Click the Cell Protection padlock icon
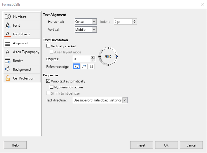Viewport: 207px width, 153px height. point(8,78)
